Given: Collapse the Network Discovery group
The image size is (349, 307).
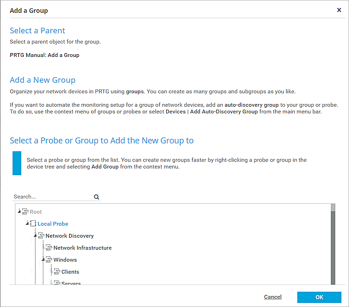Looking at the screenshot, I should (x=35, y=236).
